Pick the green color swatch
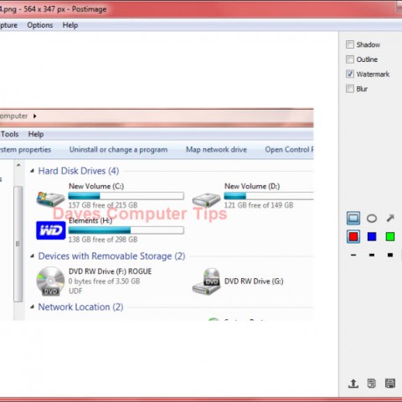 390,237
